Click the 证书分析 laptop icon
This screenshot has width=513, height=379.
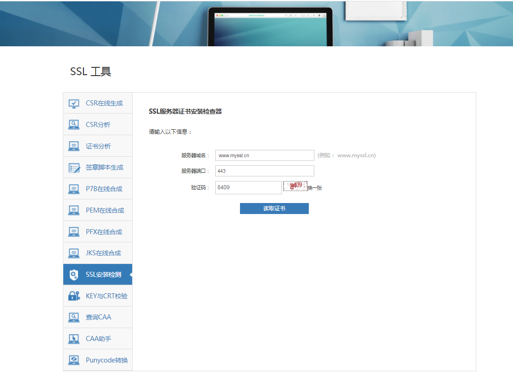click(74, 146)
